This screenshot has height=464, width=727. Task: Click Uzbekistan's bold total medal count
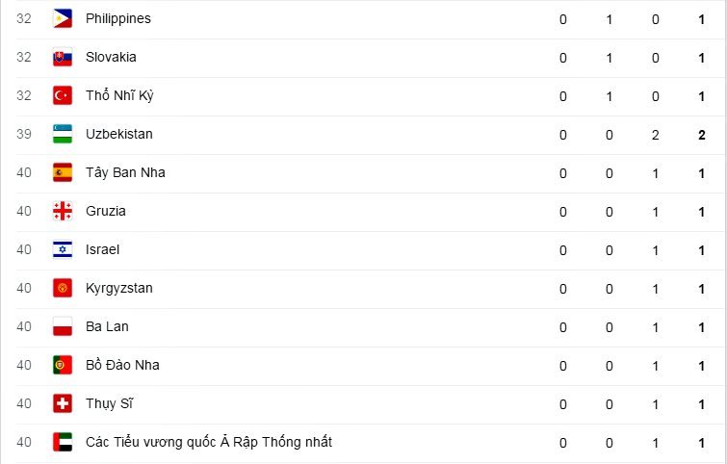click(x=702, y=134)
